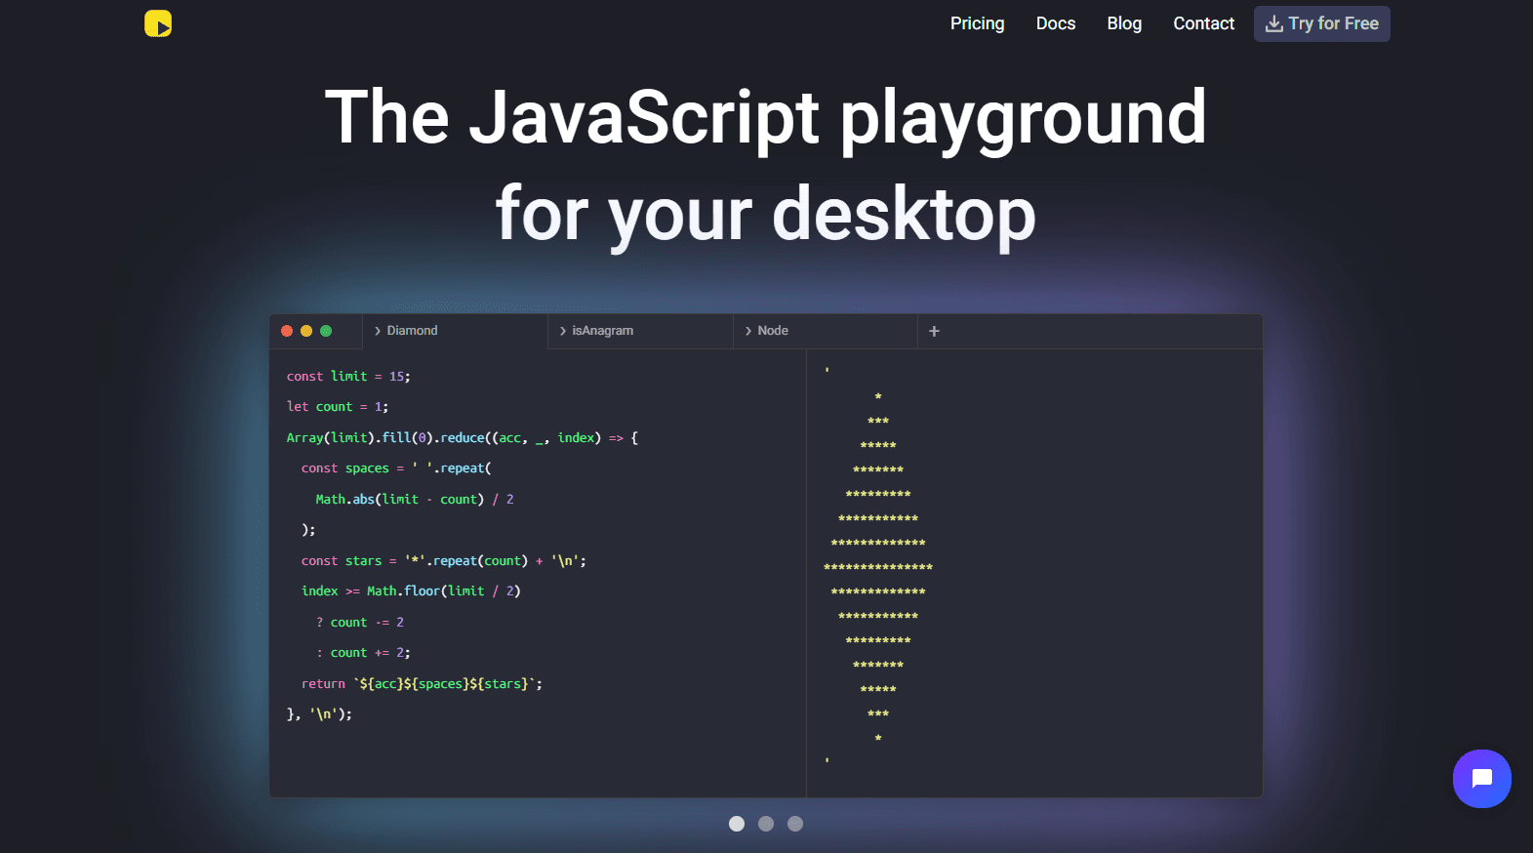Click the yellow RunJS logo icon
This screenshot has width=1533, height=853.
click(158, 23)
